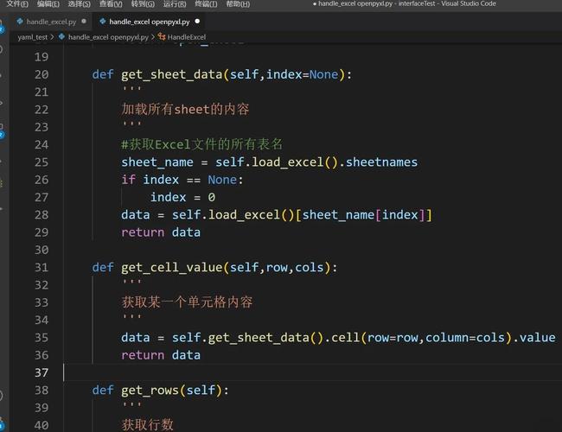Image resolution: width=562 pixels, height=432 pixels.
Task: Click get_rows function name on line 38
Action: (x=150, y=390)
